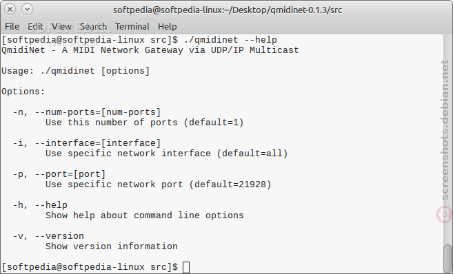
Task: Open the Search menu
Action: click(93, 27)
